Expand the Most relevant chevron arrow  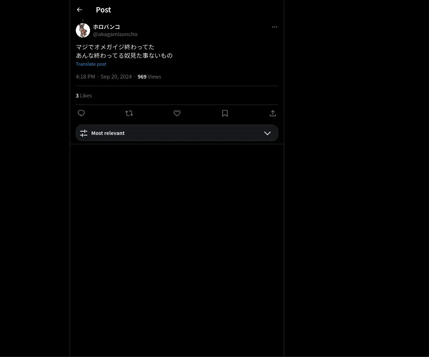(267, 133)
